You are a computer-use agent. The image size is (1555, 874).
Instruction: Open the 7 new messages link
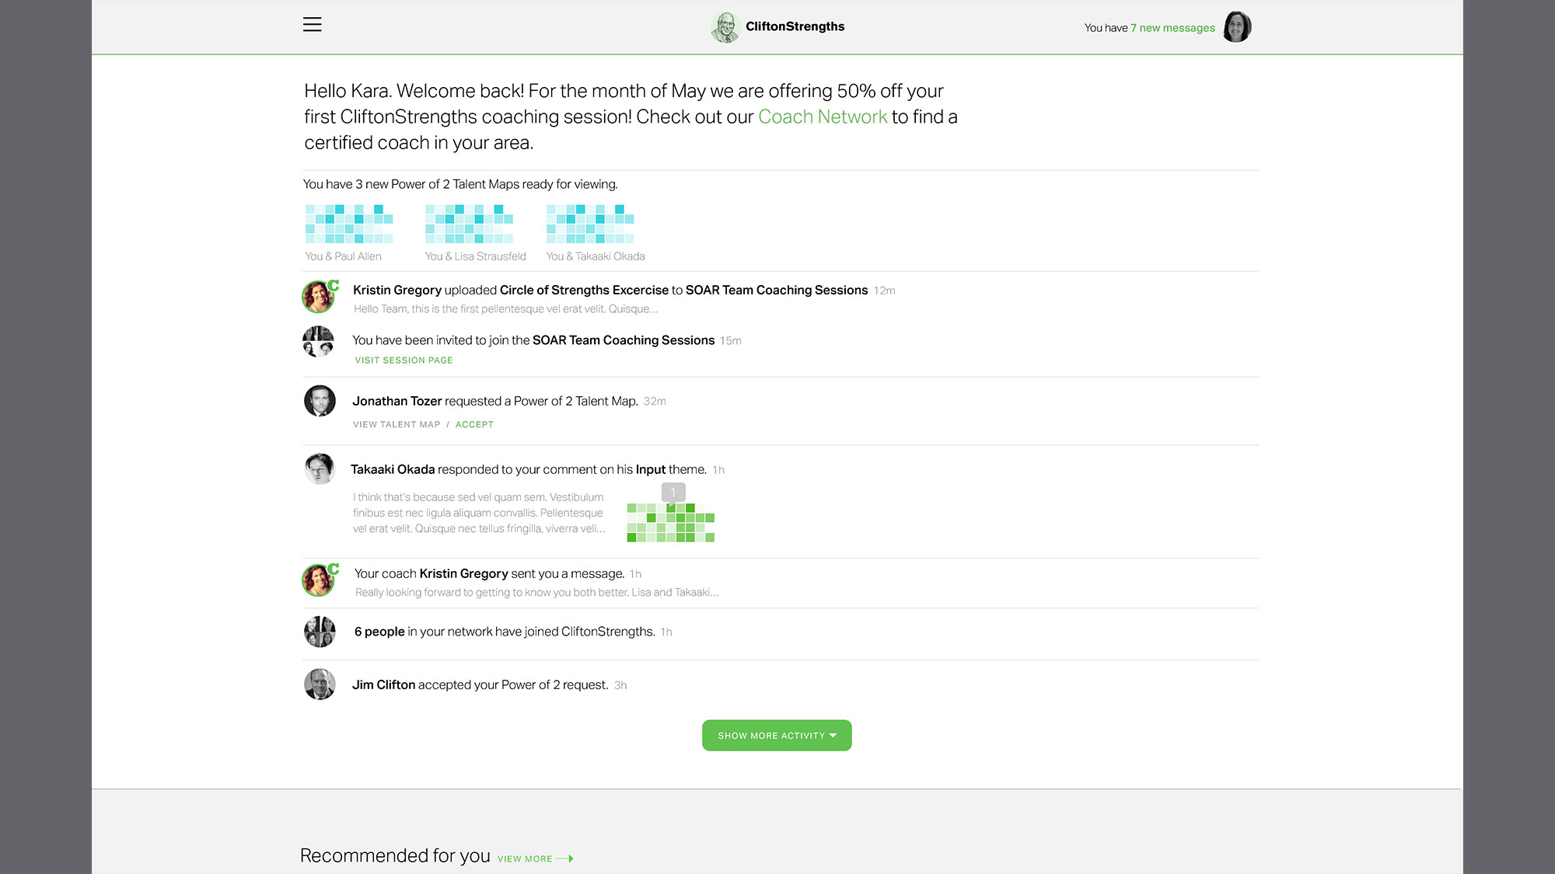point(1172,28)
